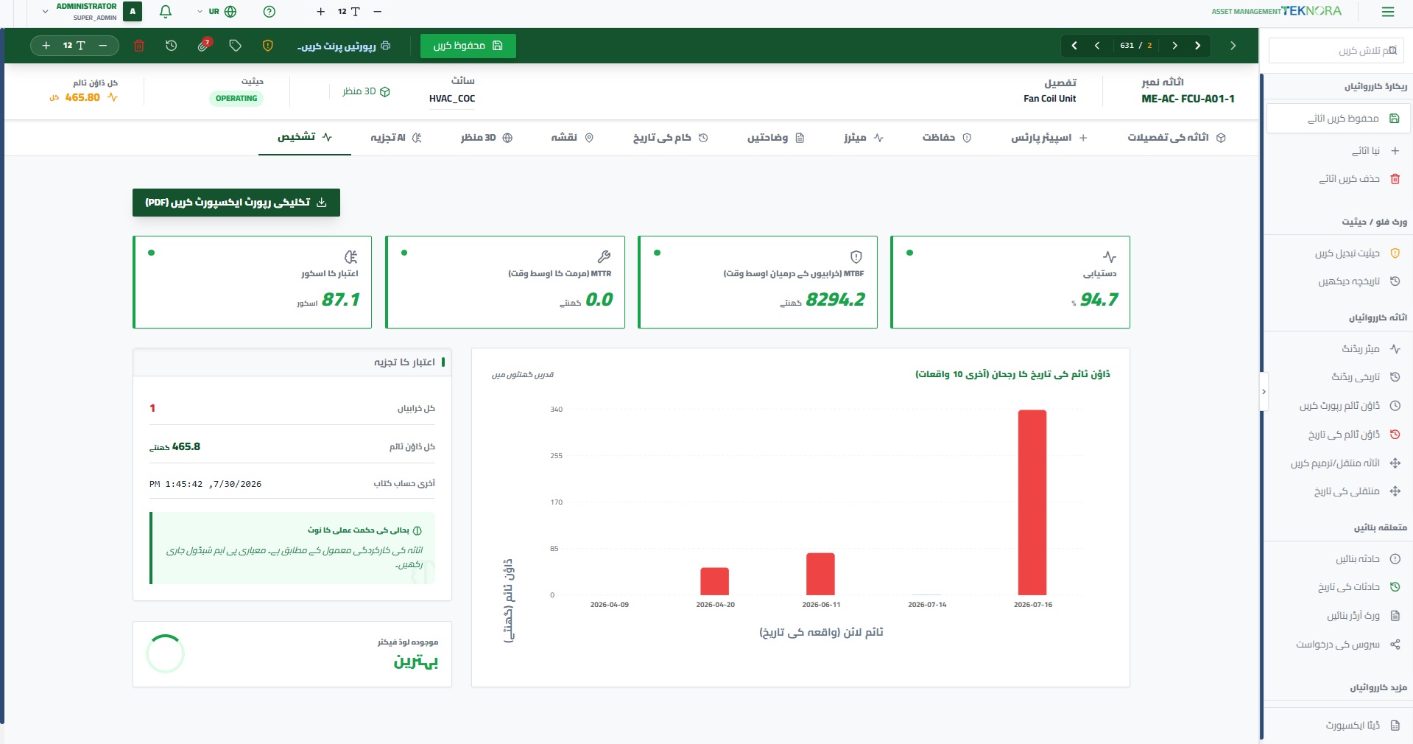Expand the Administrator user account menu
Screen dimensions: 1413x744
point(87,12)
